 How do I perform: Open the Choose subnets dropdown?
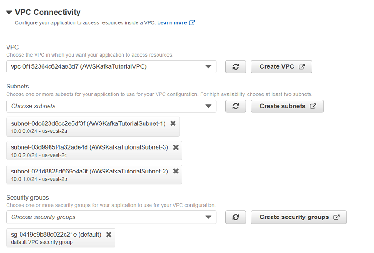(111, 106)
